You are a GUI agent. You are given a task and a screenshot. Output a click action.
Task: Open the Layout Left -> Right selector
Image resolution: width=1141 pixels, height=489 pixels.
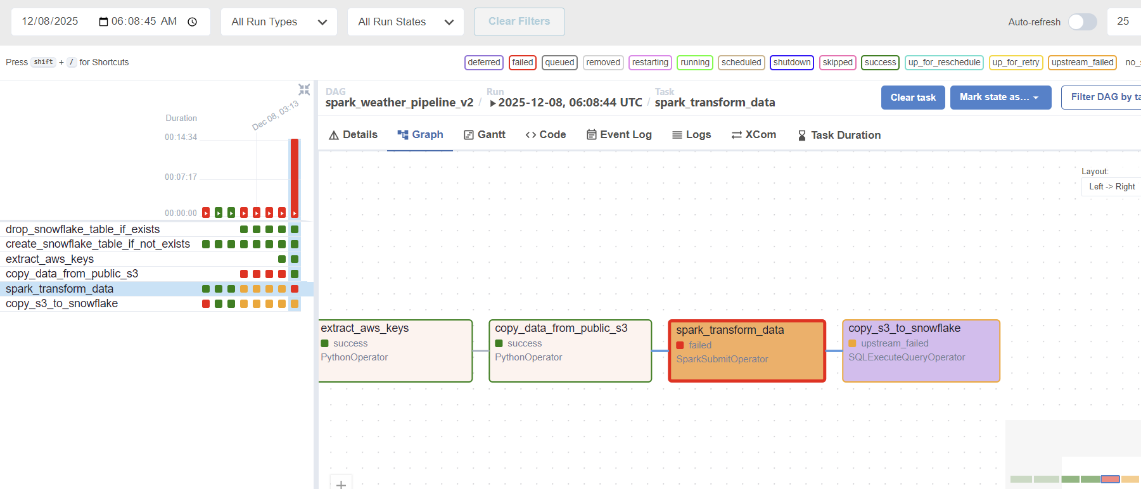click(x=1111, y=186)
